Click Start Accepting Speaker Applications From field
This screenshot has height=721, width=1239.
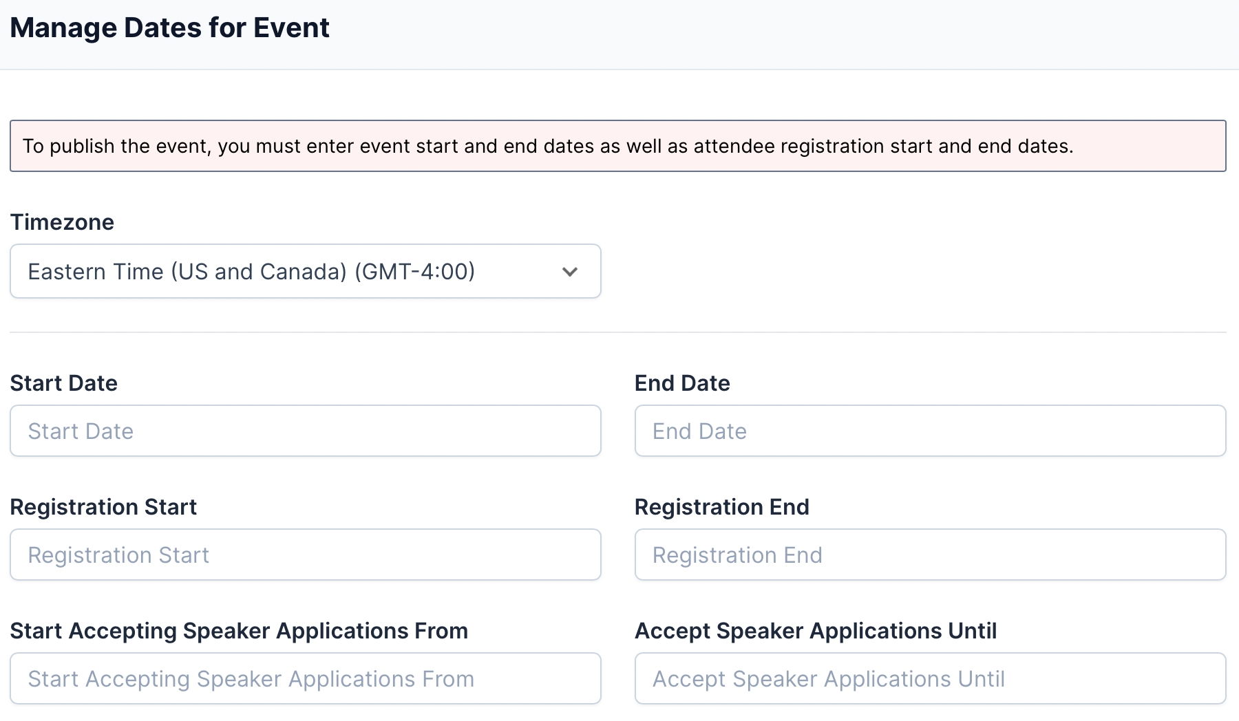pyautogui.click(x=305, y=678)
